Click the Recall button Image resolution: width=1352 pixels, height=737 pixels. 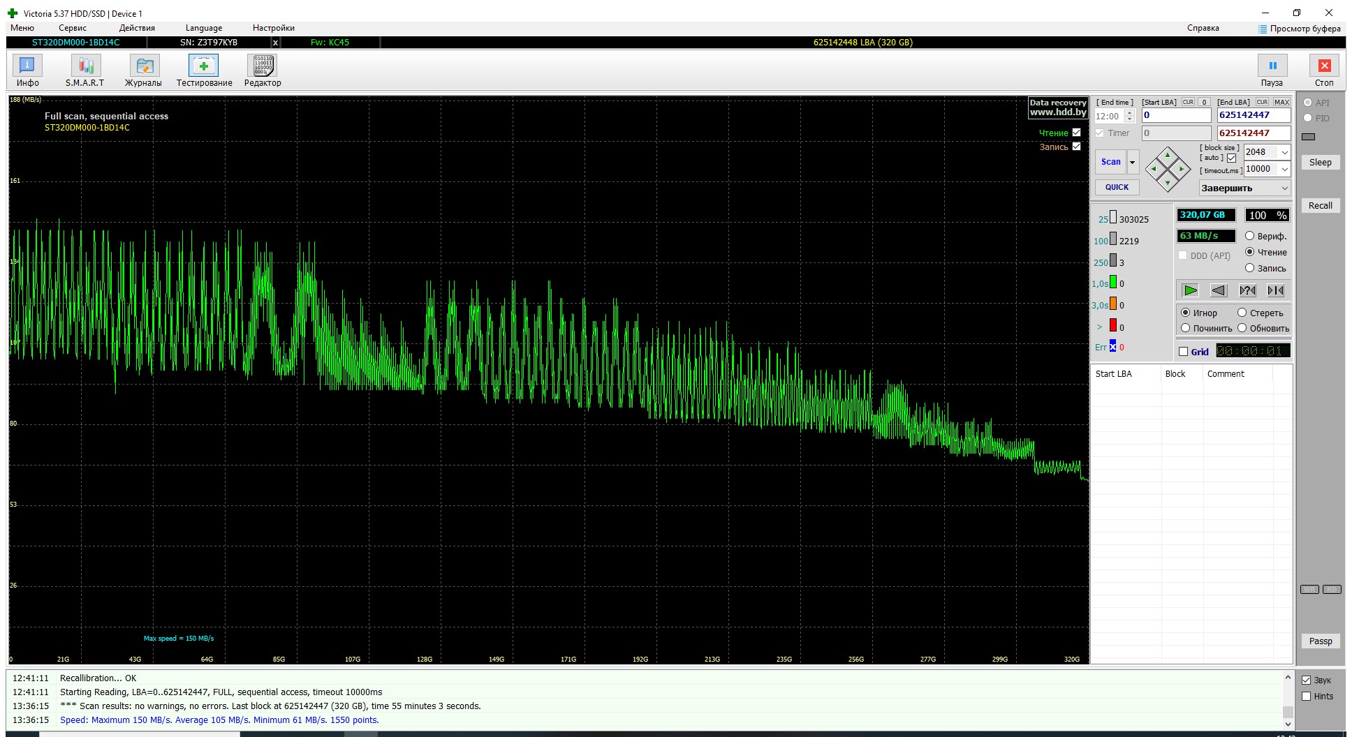point(1320,206)
